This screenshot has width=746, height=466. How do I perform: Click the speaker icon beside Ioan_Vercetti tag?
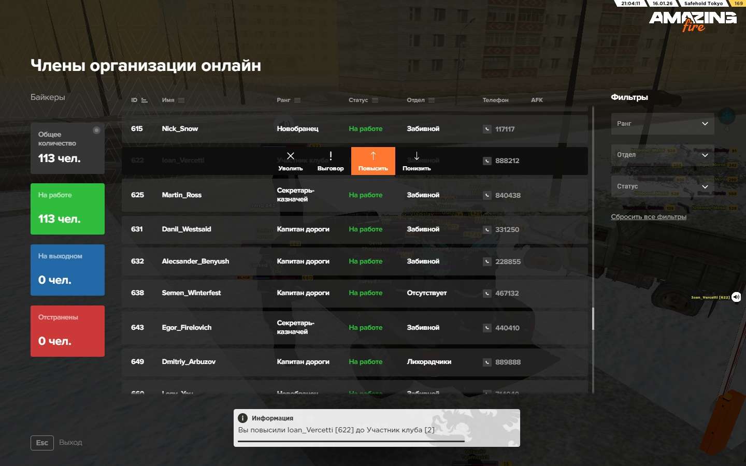click(736, 297)
